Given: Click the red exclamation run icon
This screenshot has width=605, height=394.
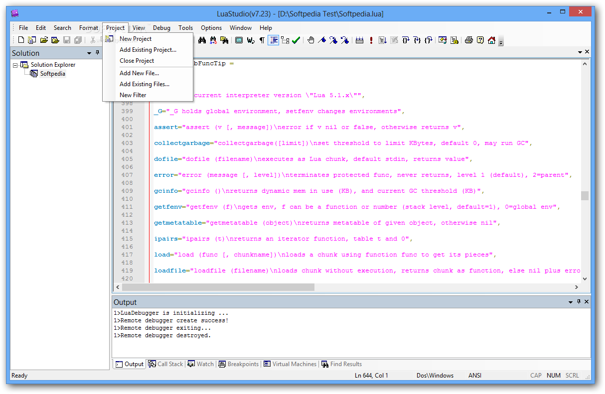Looking at the screenshot, I should pyautogui.click(x=371, y=40).
